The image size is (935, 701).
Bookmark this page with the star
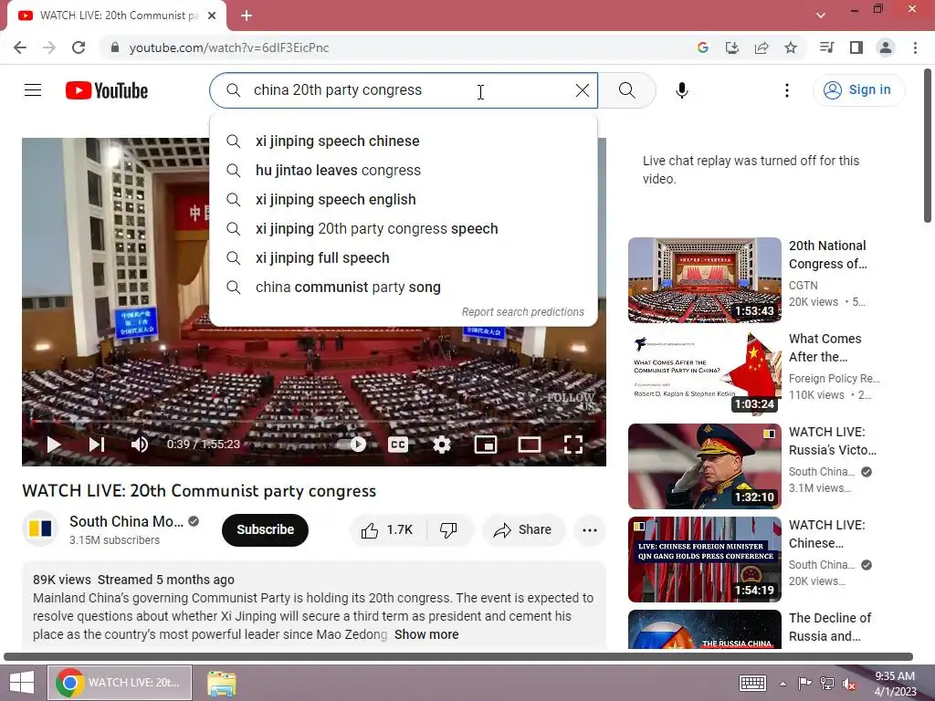tap(791, 47)
